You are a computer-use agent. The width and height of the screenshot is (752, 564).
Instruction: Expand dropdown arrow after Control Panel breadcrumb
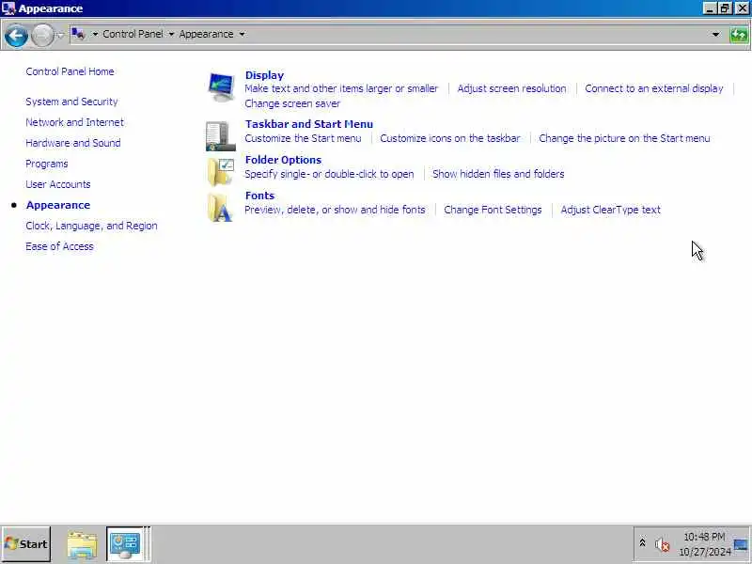171,34
